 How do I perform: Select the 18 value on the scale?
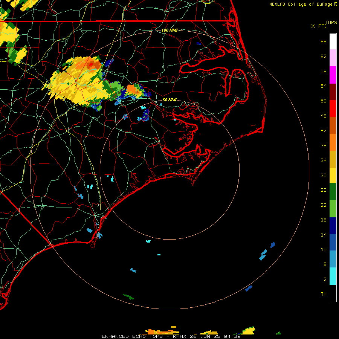click(324, 220)
